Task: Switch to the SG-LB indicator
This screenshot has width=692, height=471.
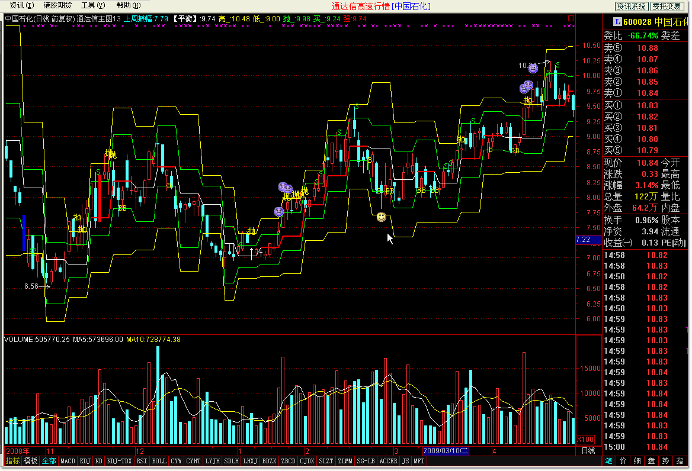Action: [366, 461]
